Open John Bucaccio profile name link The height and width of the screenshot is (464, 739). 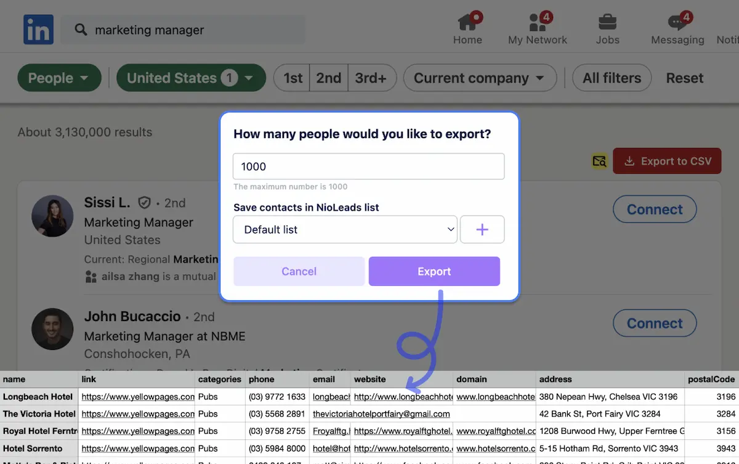tap(132, 317)
